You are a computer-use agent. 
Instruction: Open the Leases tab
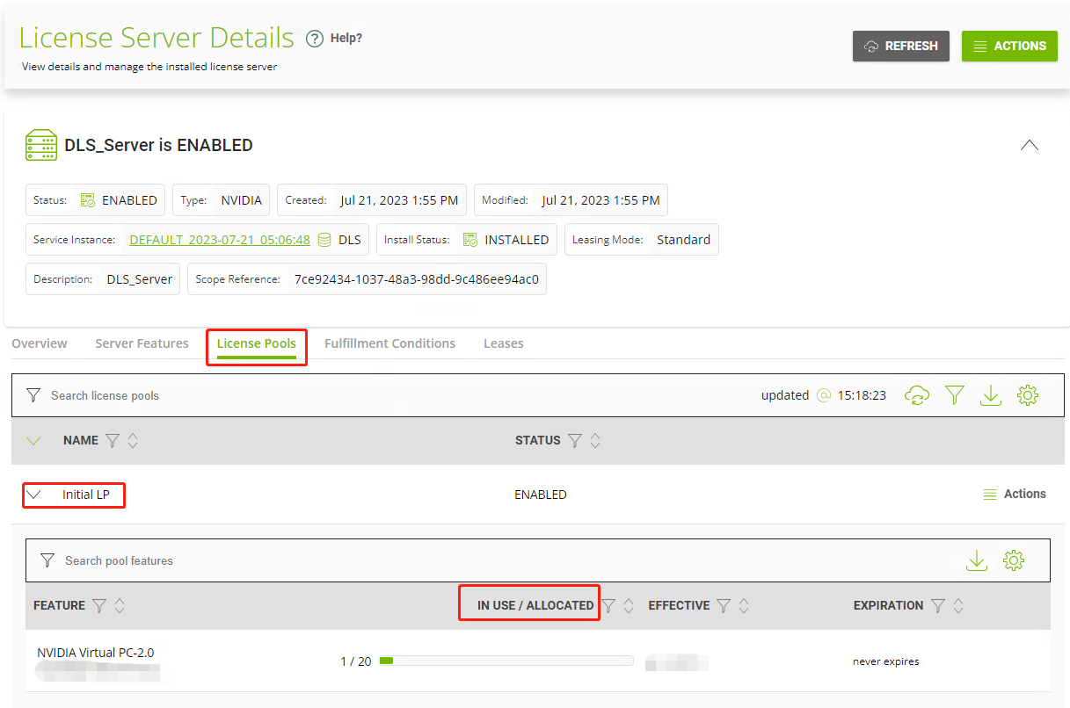pyautogui.click(x=504, y=343)
